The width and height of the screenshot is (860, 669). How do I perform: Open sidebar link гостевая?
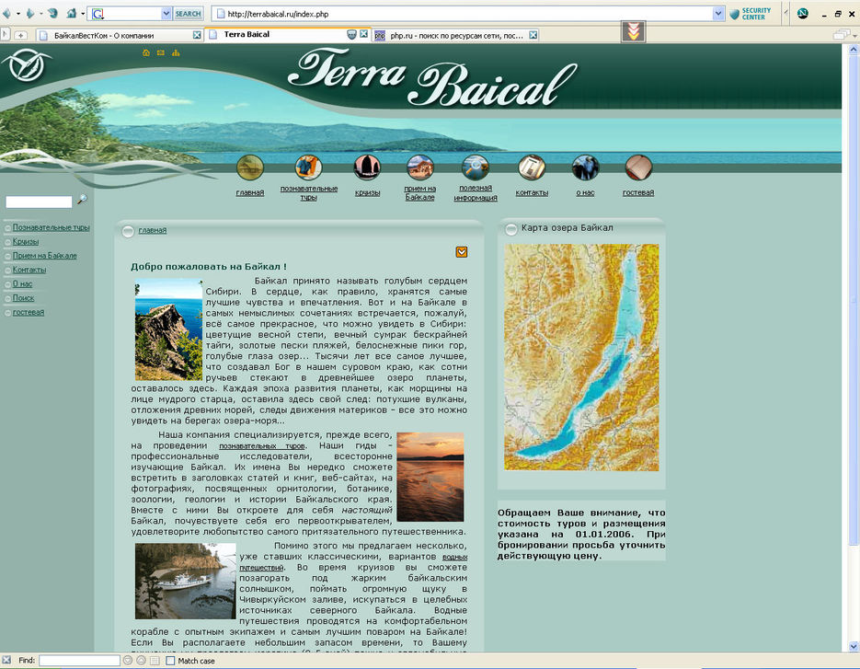[x=29, y=312]
